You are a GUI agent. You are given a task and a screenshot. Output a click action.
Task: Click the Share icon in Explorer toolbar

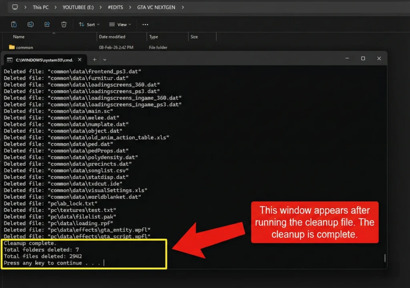click(x=47, y=24)
